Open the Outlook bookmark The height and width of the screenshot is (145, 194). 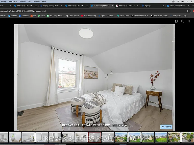(x=12, y=16)
